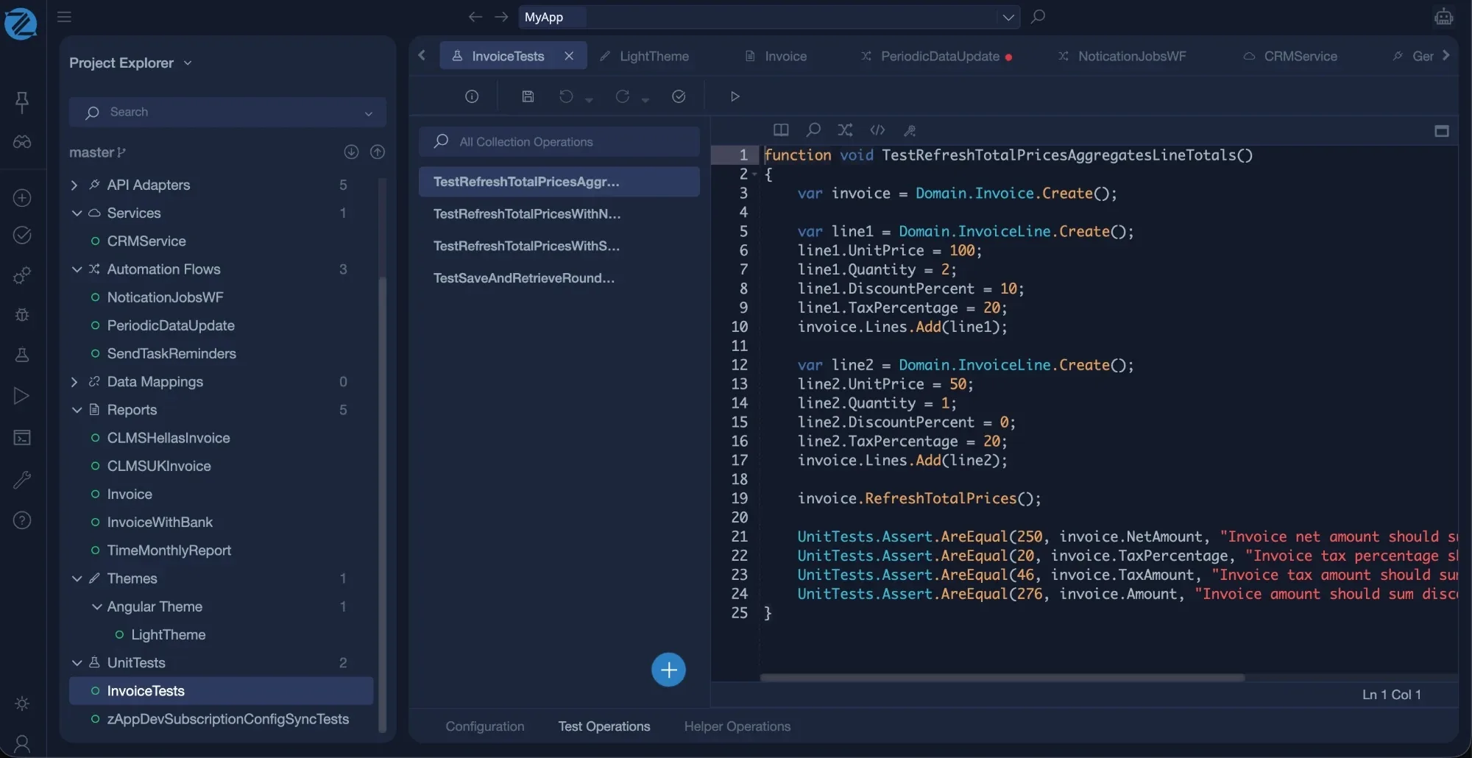Viewport: 1472px width, 758px height.
Task: Click the validate checkmark icon in toolbar
Action: click(679, 96)
